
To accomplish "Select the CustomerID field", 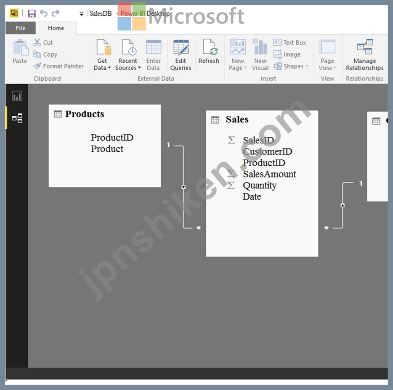I will pyautogui.click(x=268, y=151).
